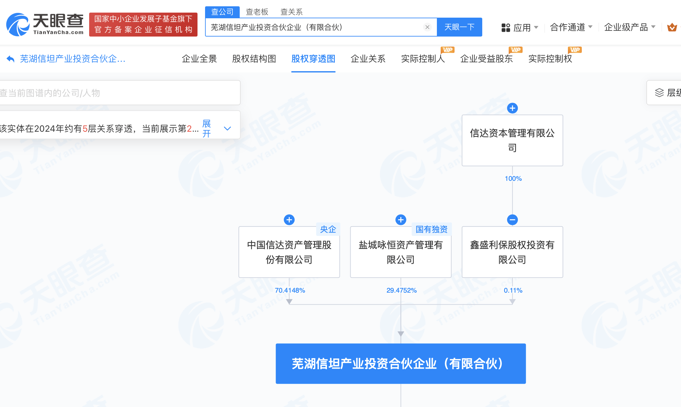Open the 股权结构图 tab
Image resolution: width=681 pixels, height=407 pixels.
[254, 59]
